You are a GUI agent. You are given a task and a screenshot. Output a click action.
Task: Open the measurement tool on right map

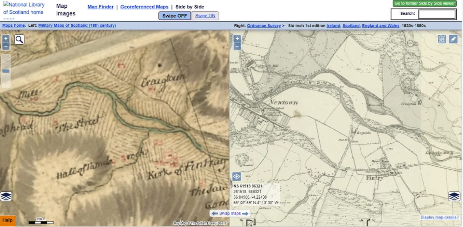[x=442, y=39]
